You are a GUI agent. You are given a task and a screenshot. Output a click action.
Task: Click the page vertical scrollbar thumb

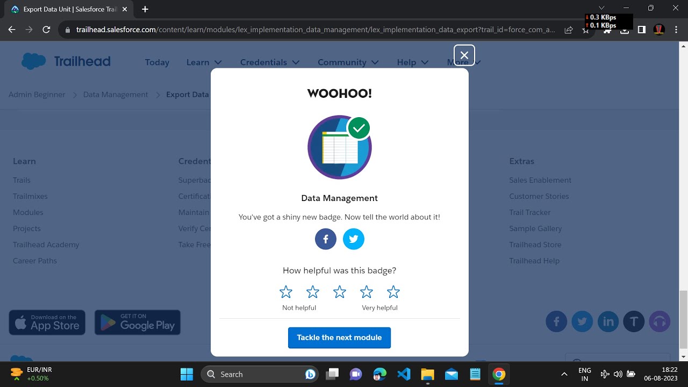coord(683,319)
